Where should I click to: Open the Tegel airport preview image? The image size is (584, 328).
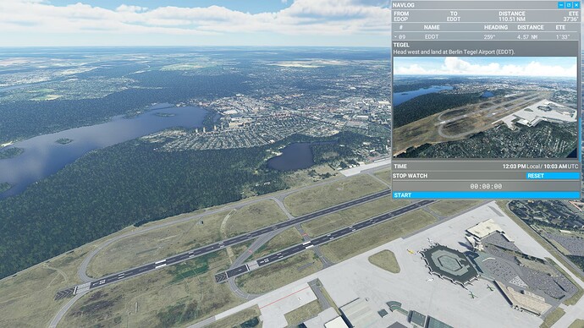point(485,107)
